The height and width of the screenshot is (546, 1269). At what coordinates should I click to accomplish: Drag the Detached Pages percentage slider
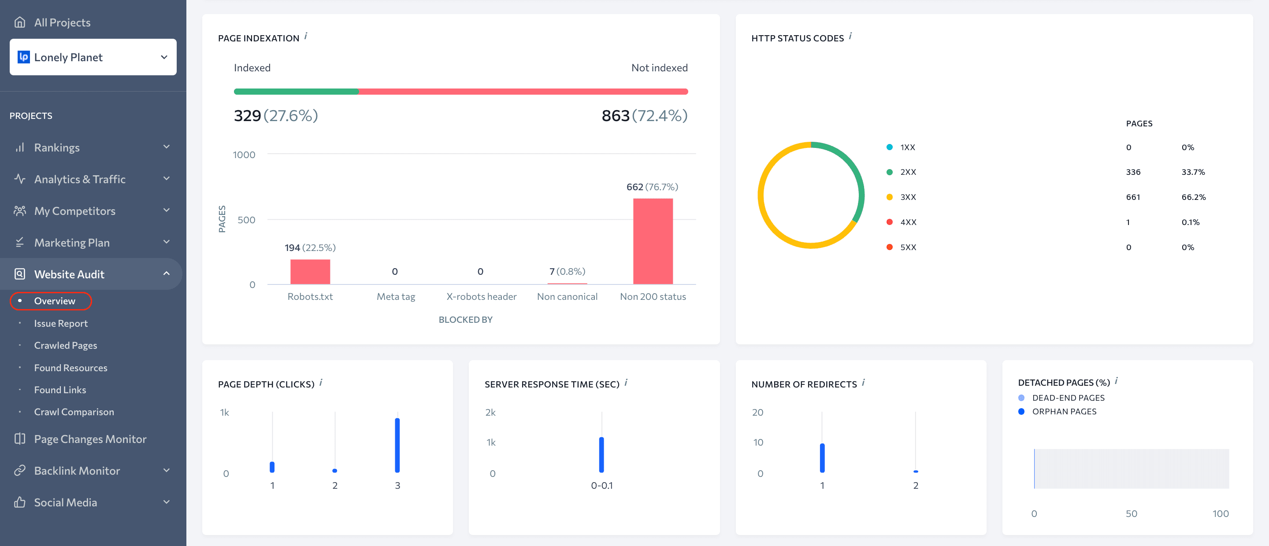point(1035,469)
